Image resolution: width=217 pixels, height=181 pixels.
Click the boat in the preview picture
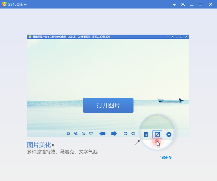(170, 100)
